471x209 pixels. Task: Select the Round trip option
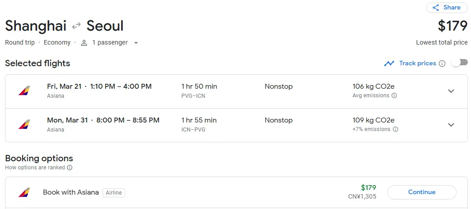tap(20, 43)
